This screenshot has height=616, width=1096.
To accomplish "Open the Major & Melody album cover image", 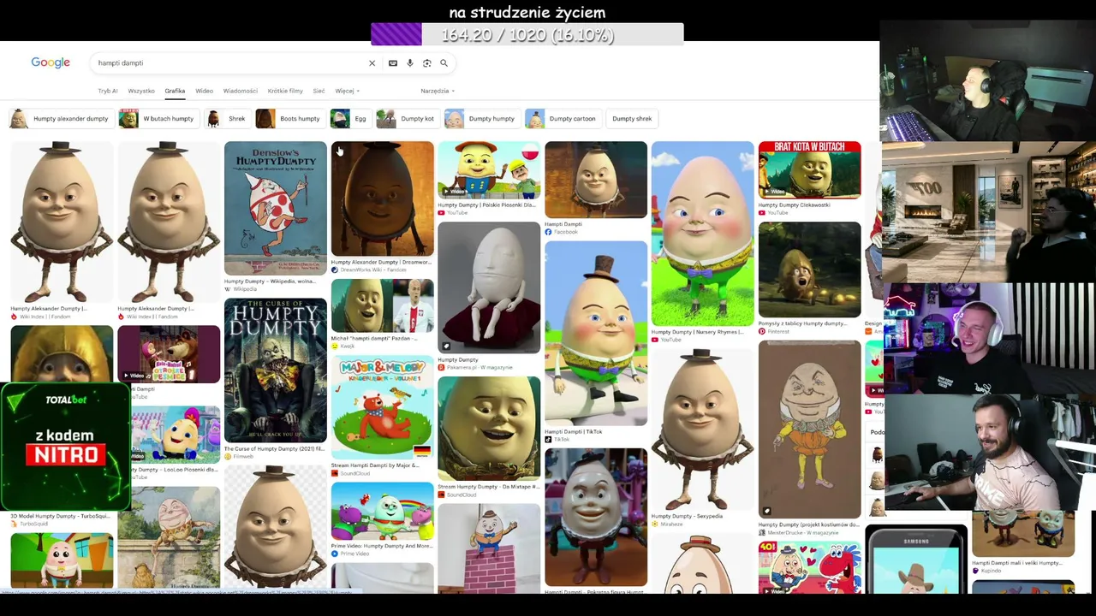I will 382,408.
